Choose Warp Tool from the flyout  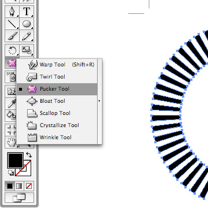click(57, 65)
